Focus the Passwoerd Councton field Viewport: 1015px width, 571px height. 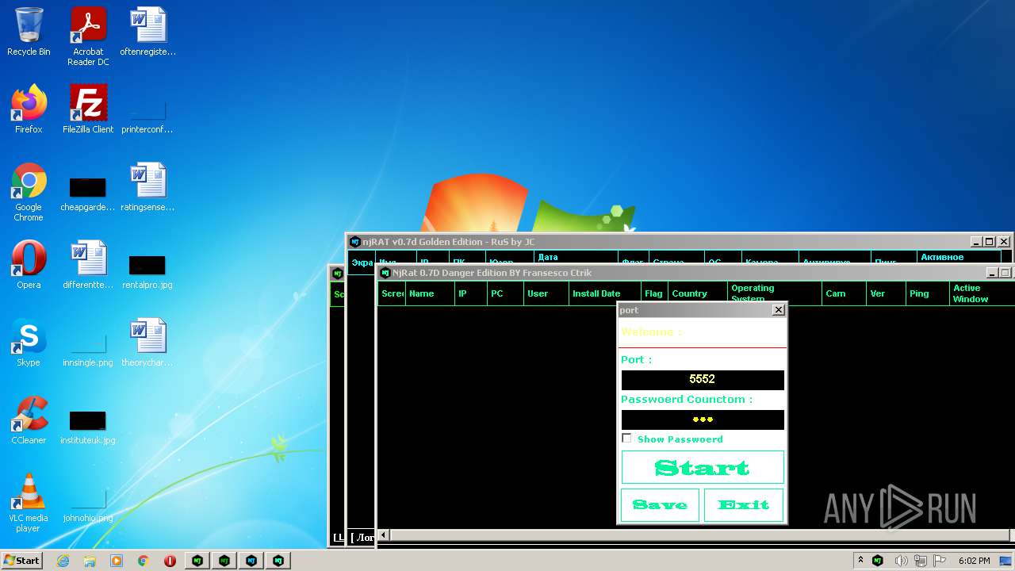(x=703, y=420)
